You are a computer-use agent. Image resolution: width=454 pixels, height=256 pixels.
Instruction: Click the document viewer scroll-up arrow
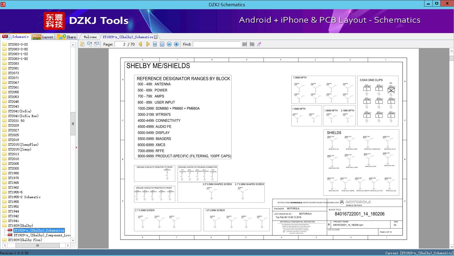coord(452,51)
